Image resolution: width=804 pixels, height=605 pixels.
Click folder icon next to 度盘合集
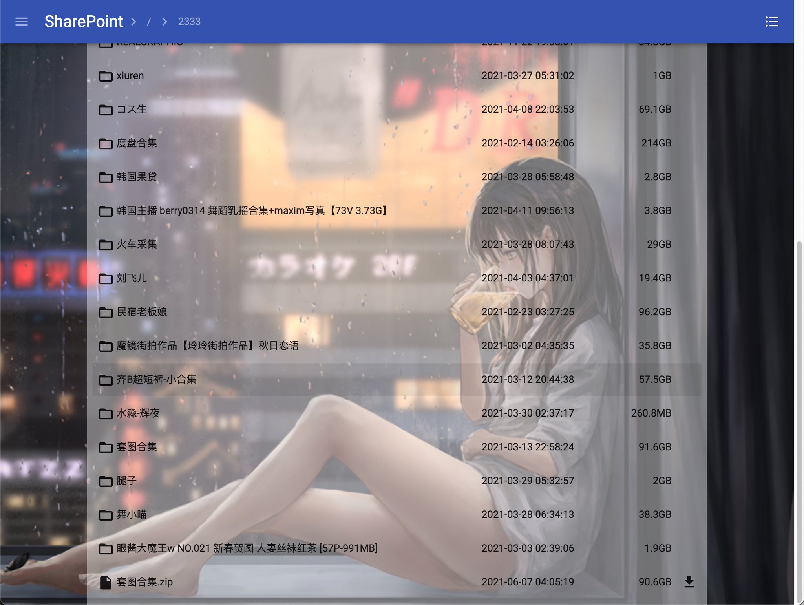coord(106,143)
